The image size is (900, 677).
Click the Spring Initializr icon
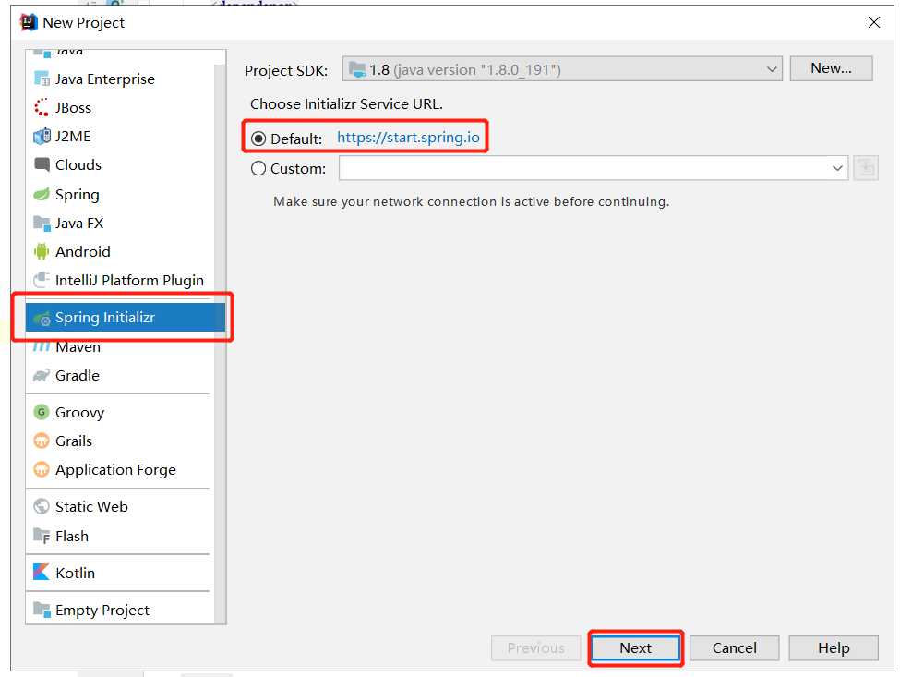pos(42,318)
